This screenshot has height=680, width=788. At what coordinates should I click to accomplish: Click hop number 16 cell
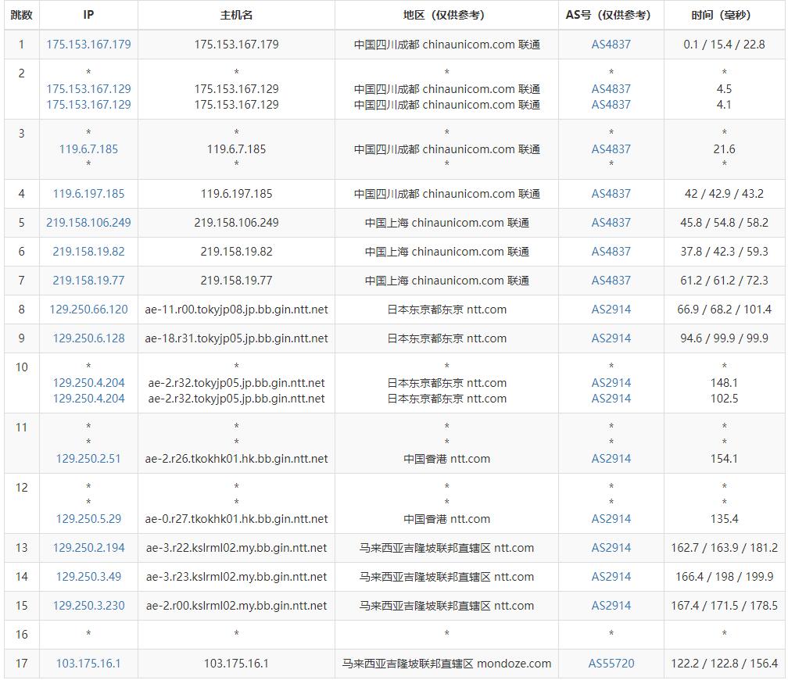pos(22,634)
